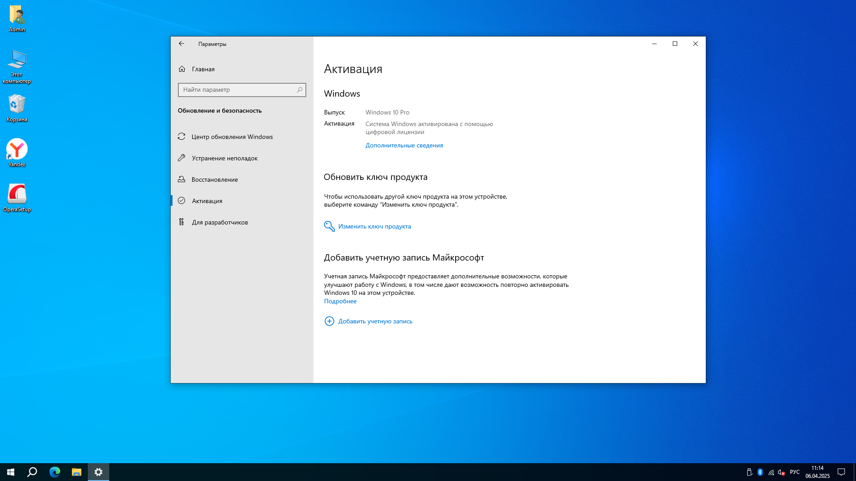
Task: Go to the Главная home page
Action: (203, 69)
